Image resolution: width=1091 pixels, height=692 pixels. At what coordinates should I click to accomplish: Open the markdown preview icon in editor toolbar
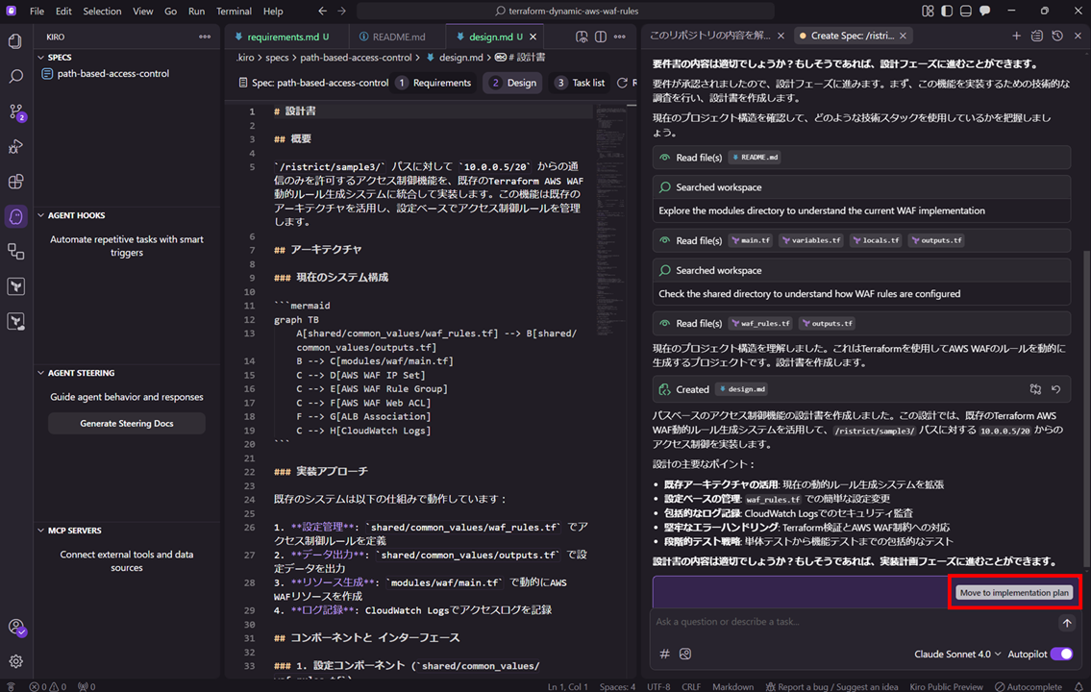tap(582, 37)
